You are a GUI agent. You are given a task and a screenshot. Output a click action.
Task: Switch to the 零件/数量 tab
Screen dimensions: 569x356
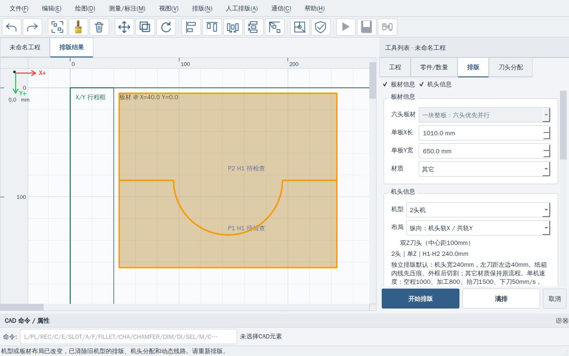(x=434, y=67)
